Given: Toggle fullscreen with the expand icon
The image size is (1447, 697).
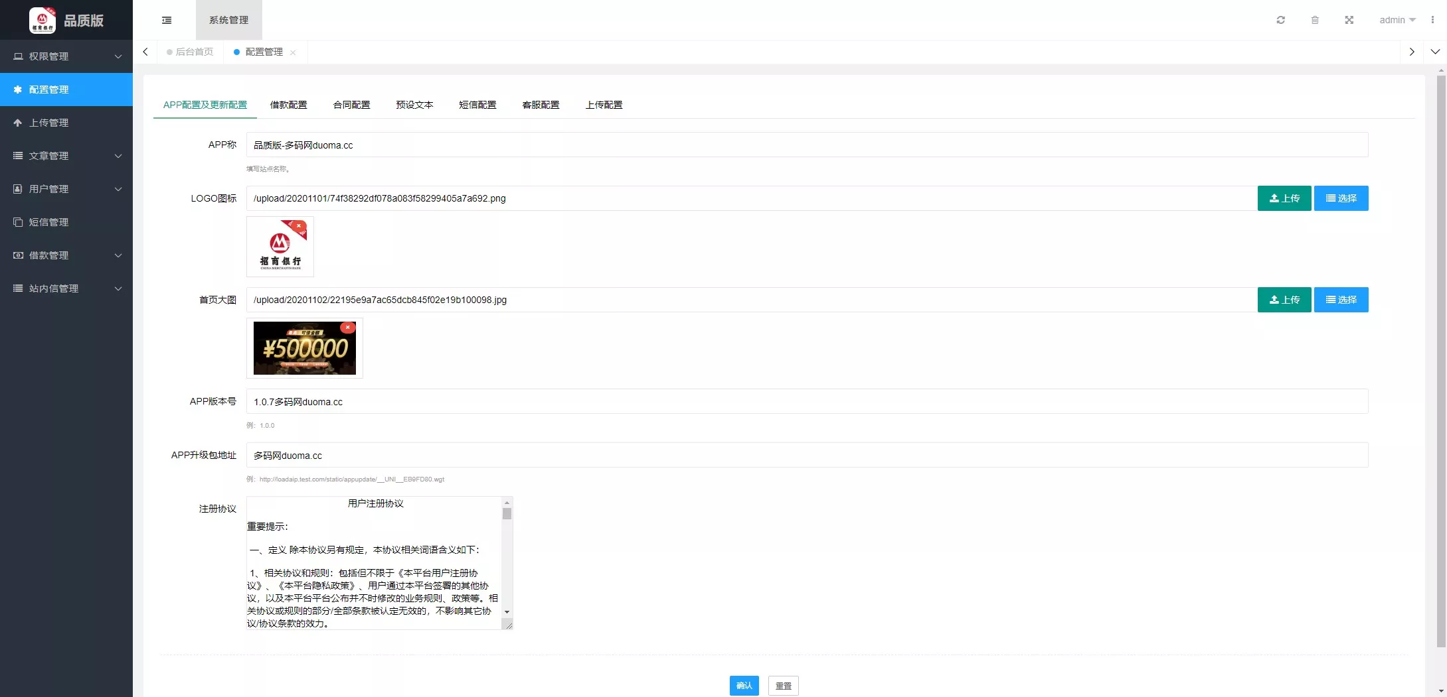Looking at the screenshot, I should tap(1349, 20).
